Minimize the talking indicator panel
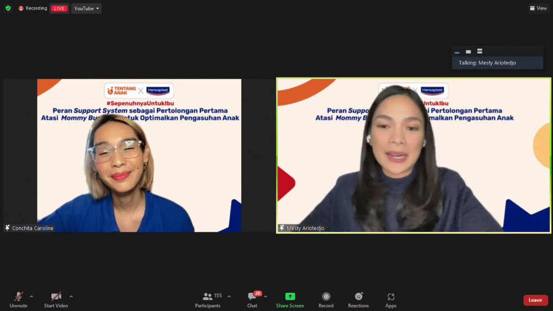The height and width of the screenshot is (311, 553). [x=457, y=51]
